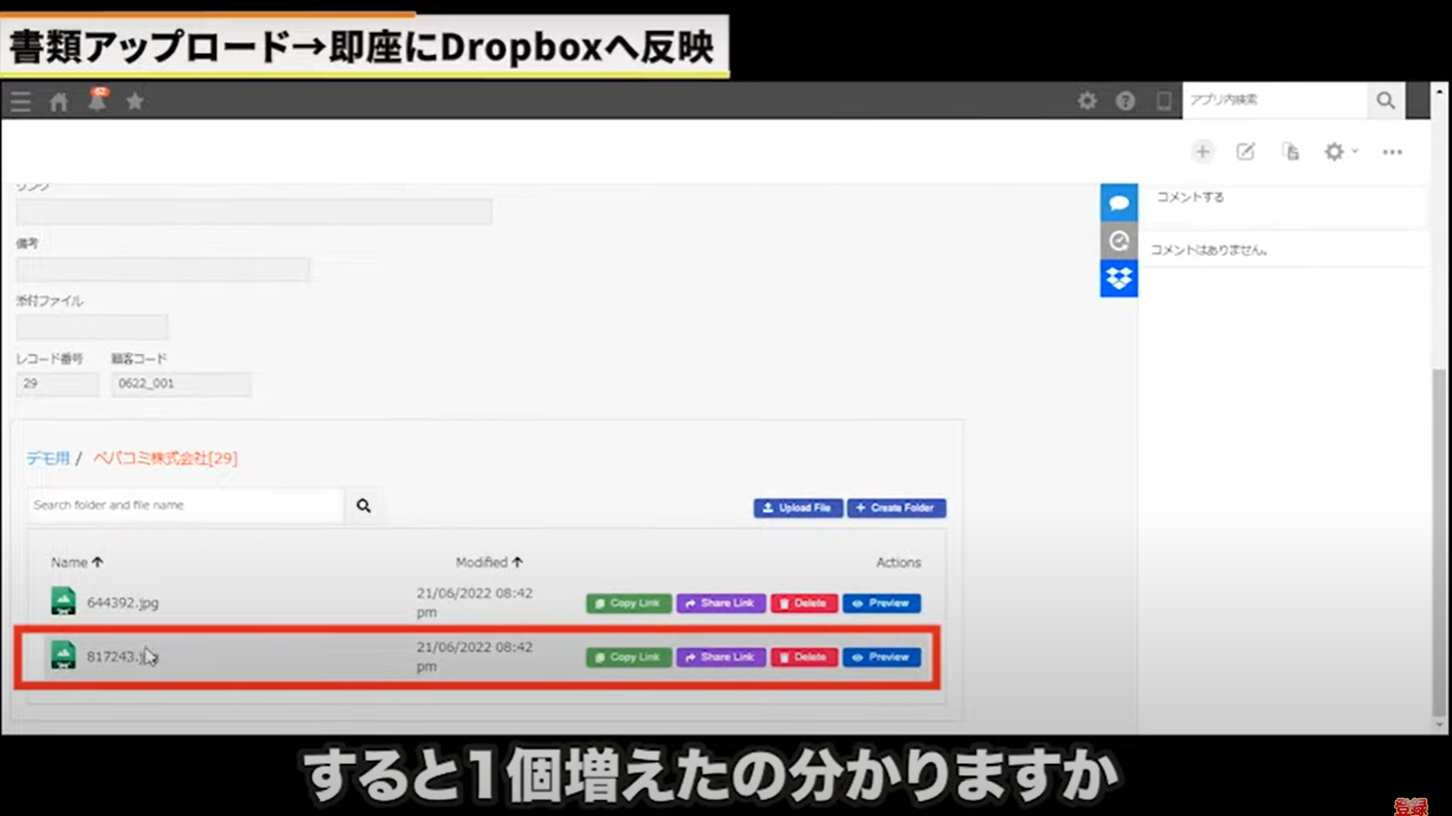Open the notifications bell icon
Screen dimensions: 1452x816
(97, 99)
